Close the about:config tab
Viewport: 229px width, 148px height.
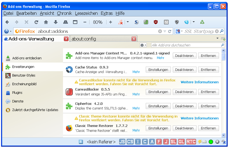point(134,39)
